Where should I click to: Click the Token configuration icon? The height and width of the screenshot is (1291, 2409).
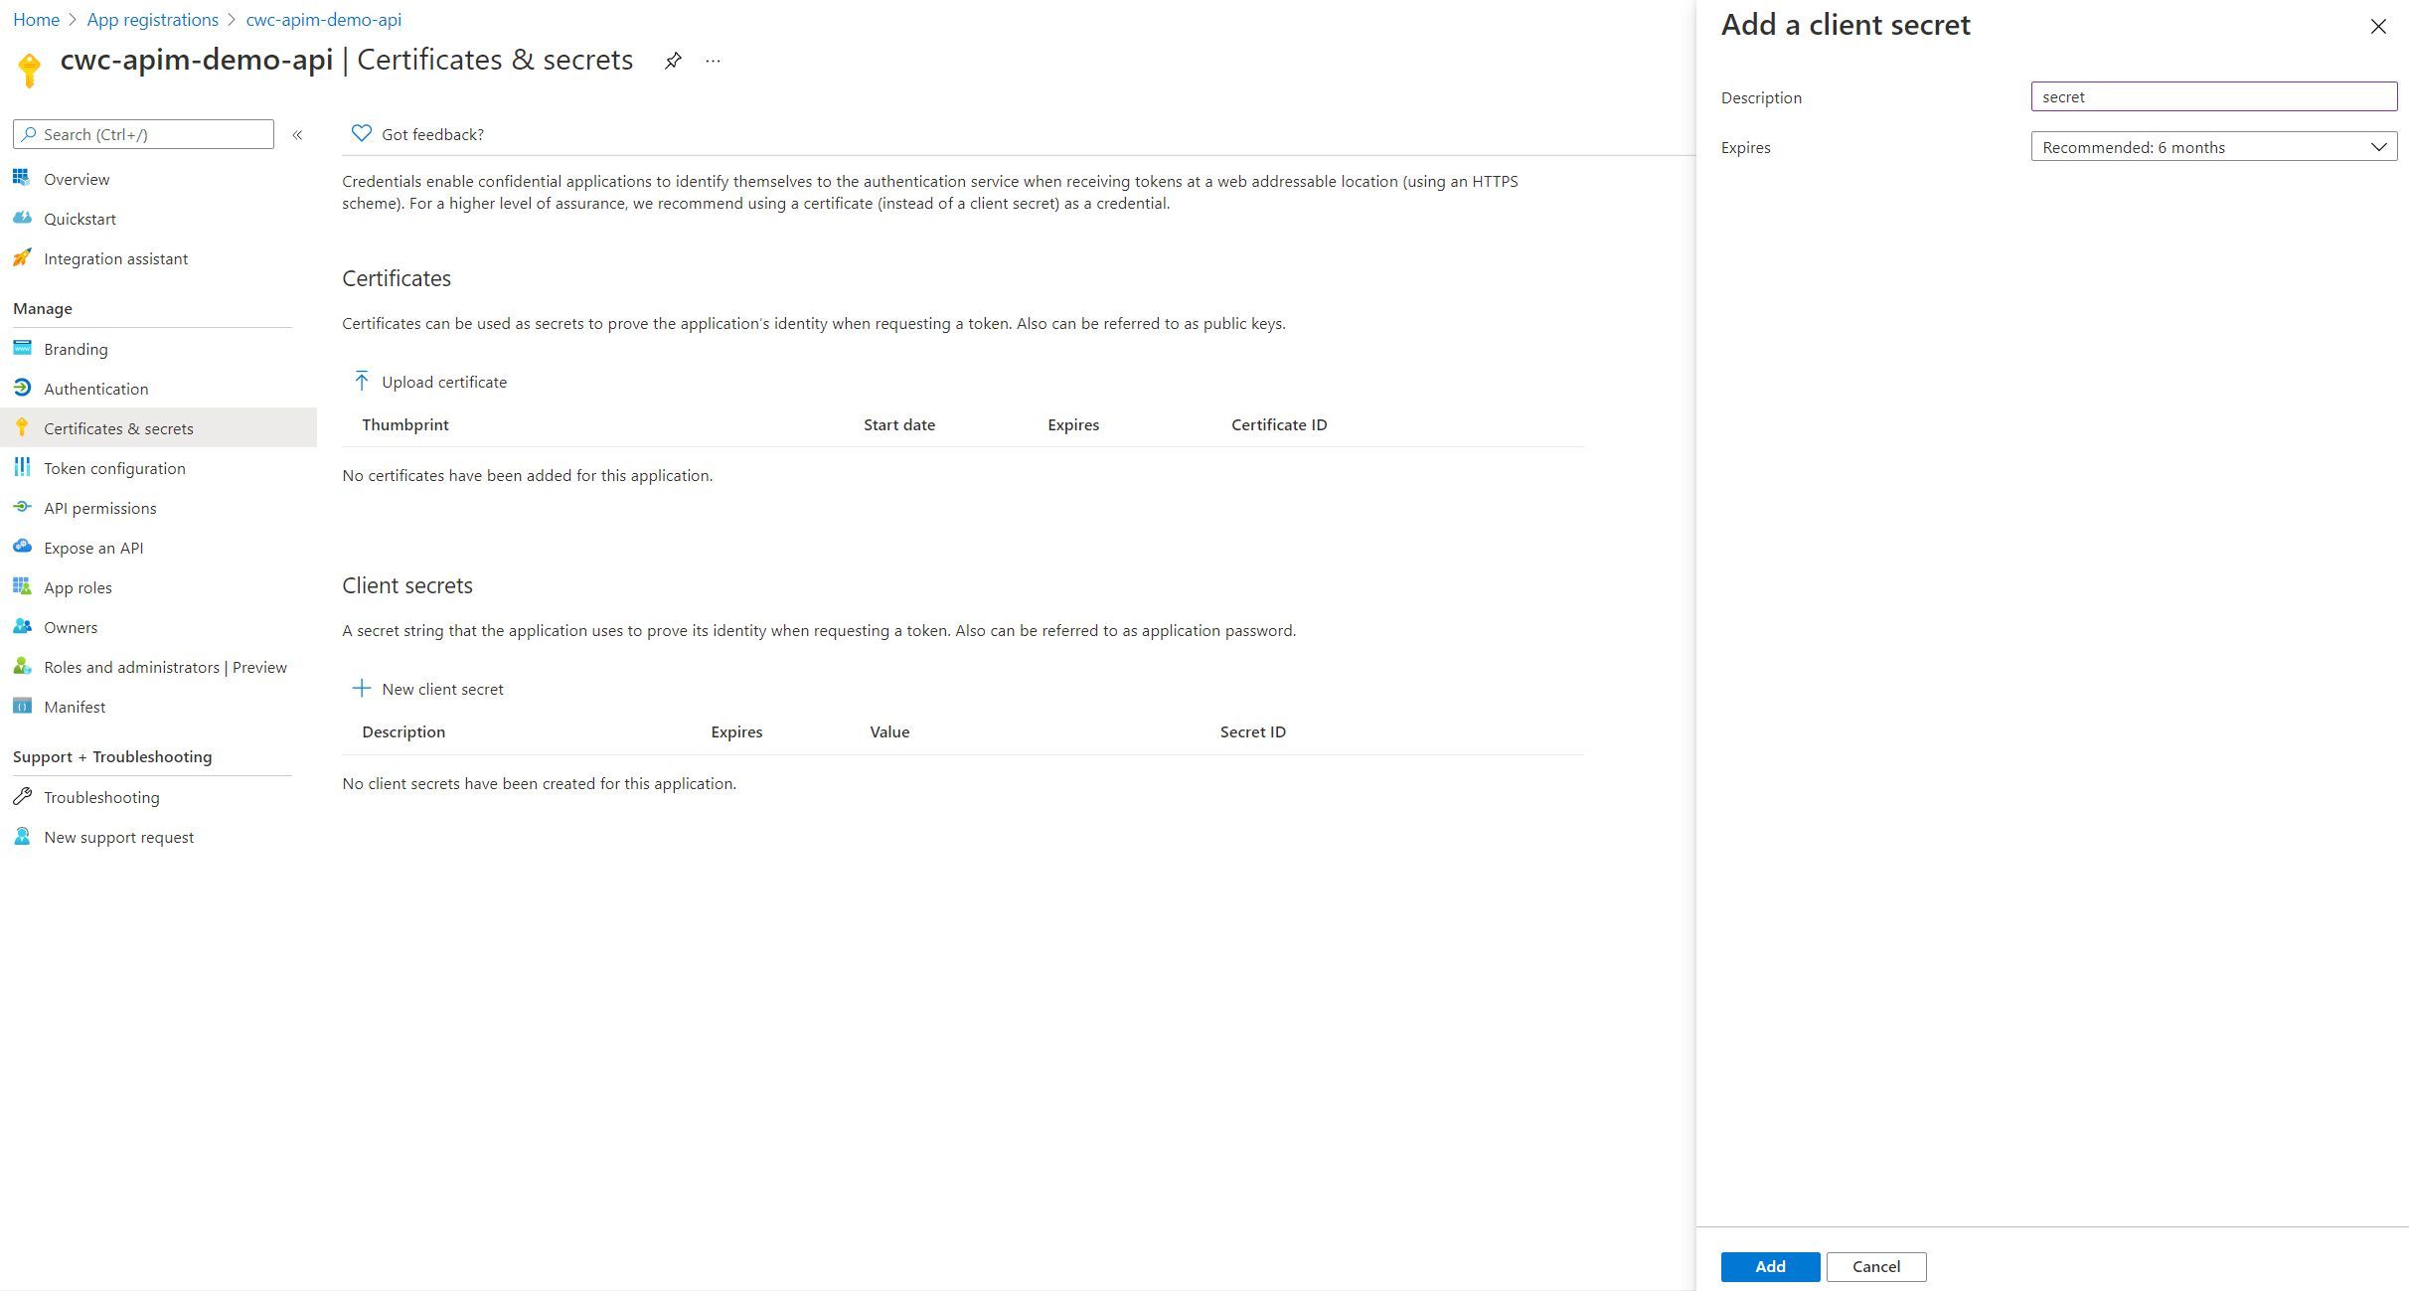coord(22,467)
